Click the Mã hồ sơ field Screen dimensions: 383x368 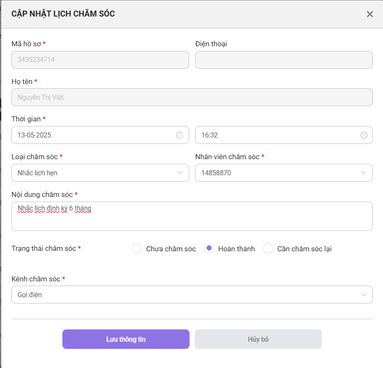100,60
